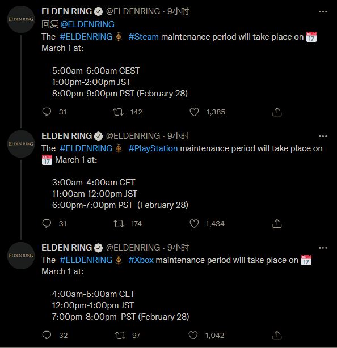Reply to the PlayStation maintenance tweet
This screenshot has height=348, width=337.
(x=47, y=223)
